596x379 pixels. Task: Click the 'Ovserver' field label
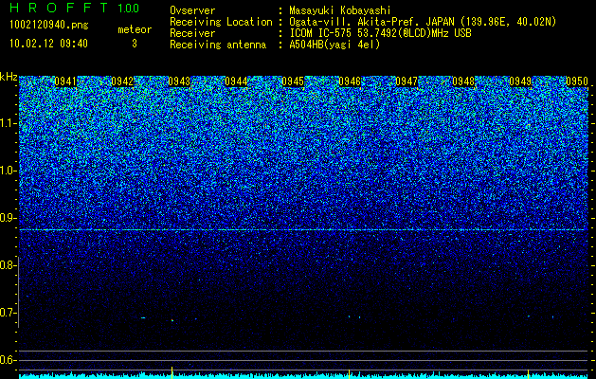click(x=192, y=10)
